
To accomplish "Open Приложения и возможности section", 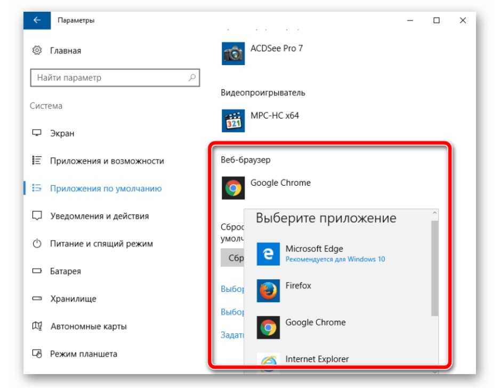I will 107,161.
